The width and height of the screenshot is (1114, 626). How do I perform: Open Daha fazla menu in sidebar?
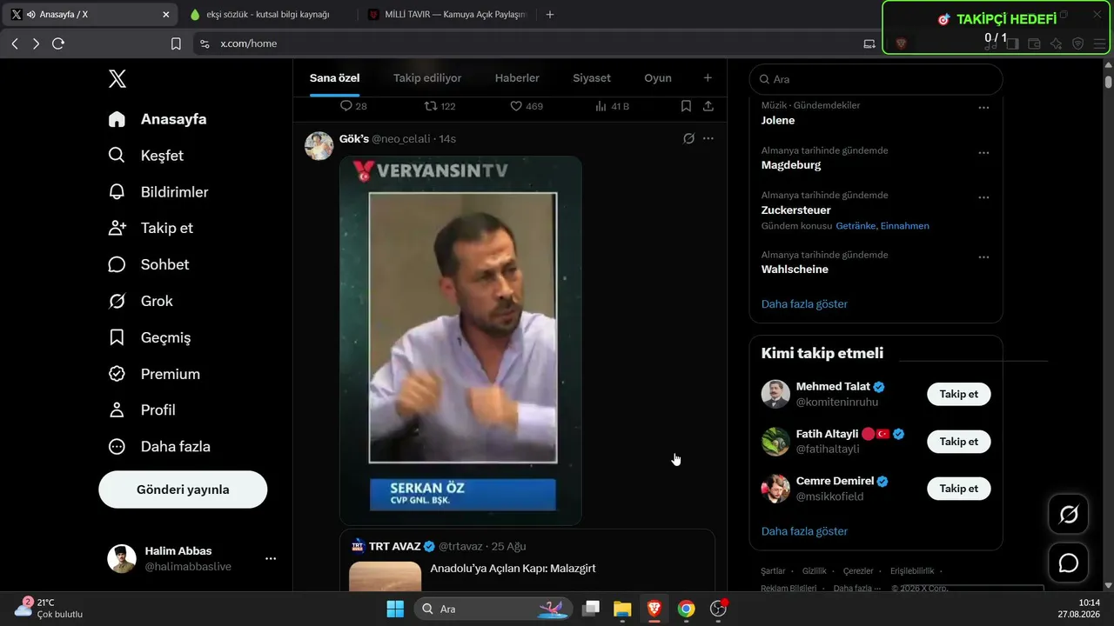click(x=160, y=446)
